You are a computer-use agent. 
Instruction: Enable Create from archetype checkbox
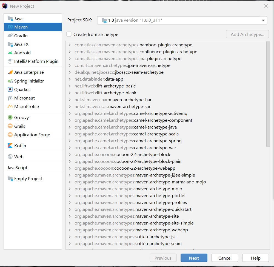pyautogui.click(x=69, y=34)
